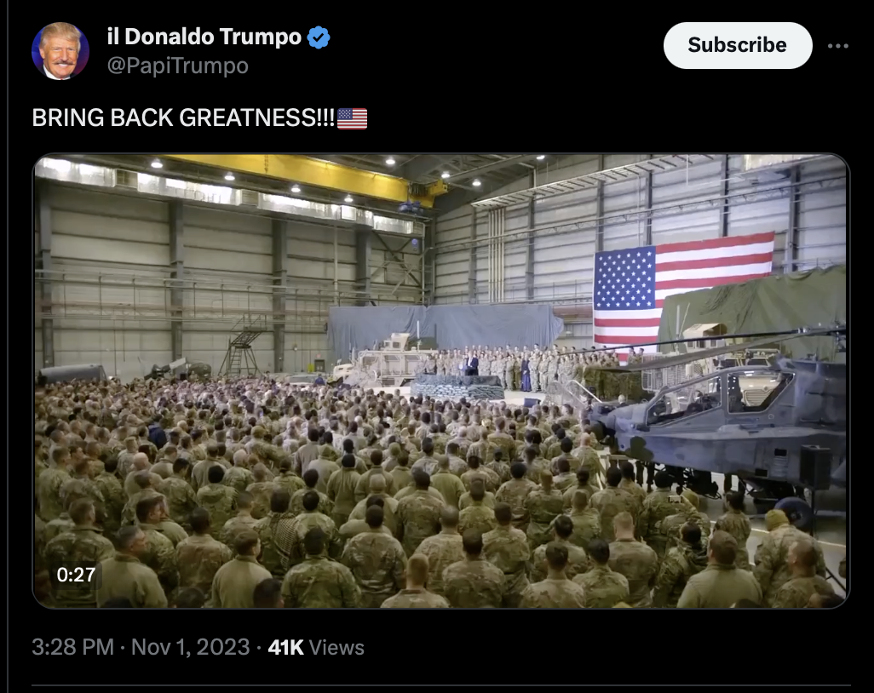The image size is (874, 693).
Task: Click the metal staircase scaffold in video
Action: 243,346
